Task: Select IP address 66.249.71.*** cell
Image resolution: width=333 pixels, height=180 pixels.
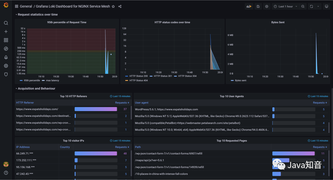Action: (25, 154)
